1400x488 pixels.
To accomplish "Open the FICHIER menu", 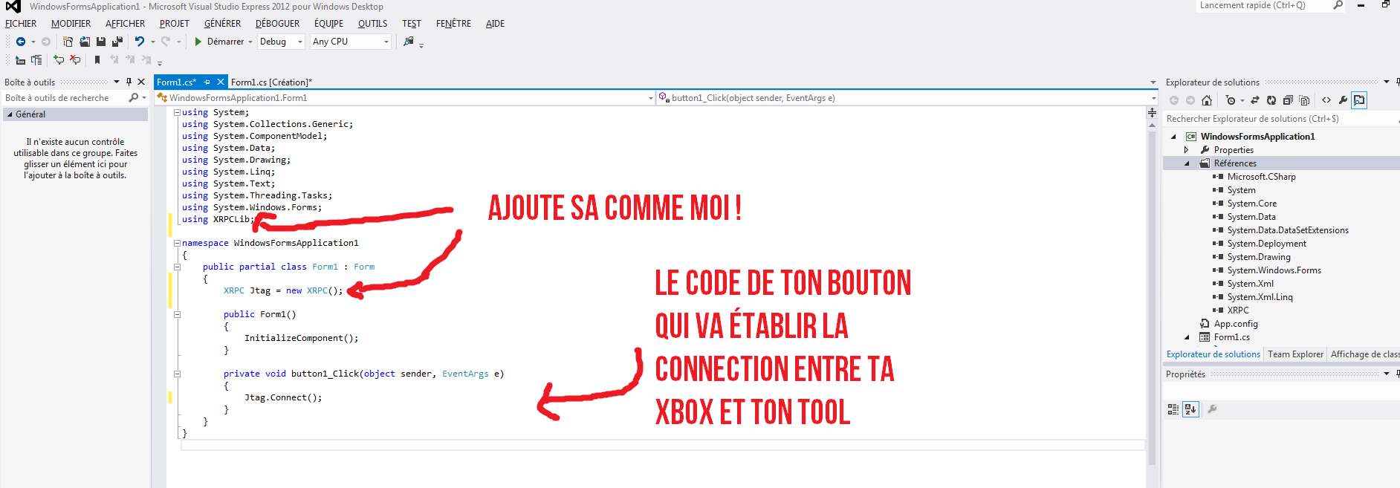I will pyautogui.click(x=21, y=23).
